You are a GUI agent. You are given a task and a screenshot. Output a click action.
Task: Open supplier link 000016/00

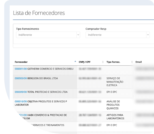pyautogui.click(x=21, y=101)
